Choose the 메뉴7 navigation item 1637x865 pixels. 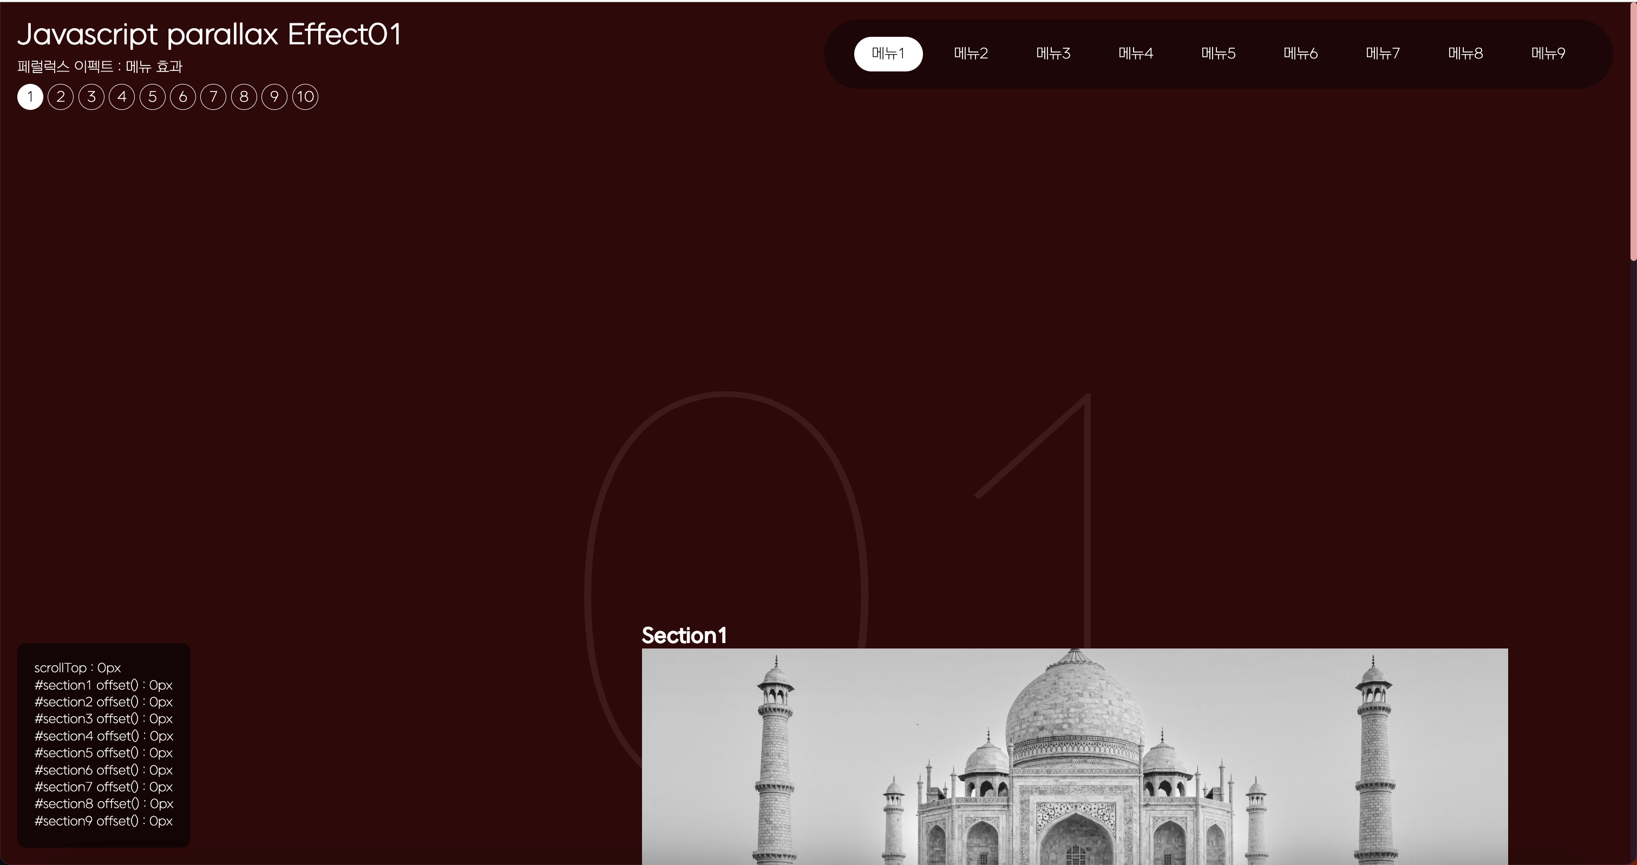pos(1383,54)
